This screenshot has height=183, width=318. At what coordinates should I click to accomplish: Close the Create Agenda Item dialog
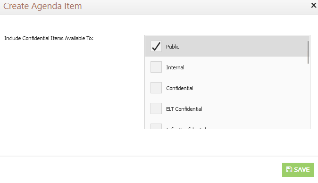(314, 5)
